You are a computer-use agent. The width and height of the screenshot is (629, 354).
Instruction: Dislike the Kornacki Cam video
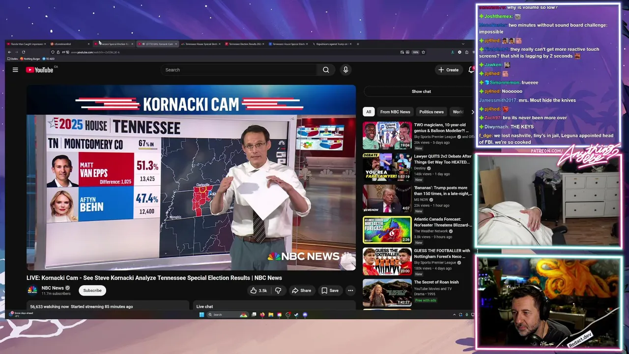(x=278, y=291)
